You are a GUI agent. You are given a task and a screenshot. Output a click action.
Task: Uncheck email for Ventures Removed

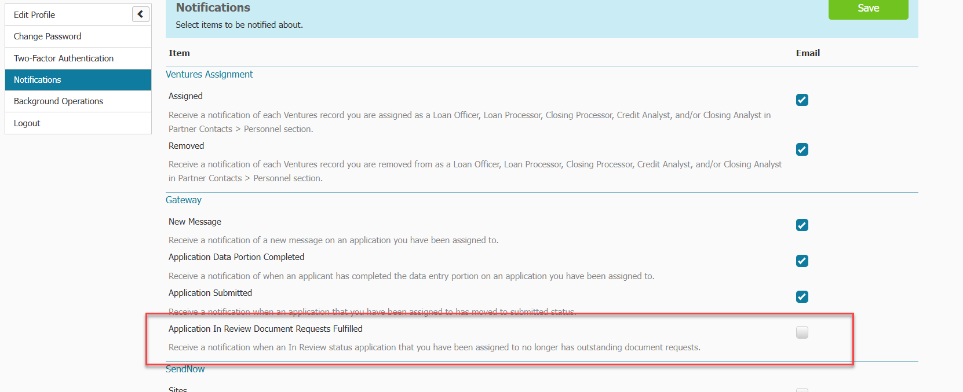pos(802,149)
